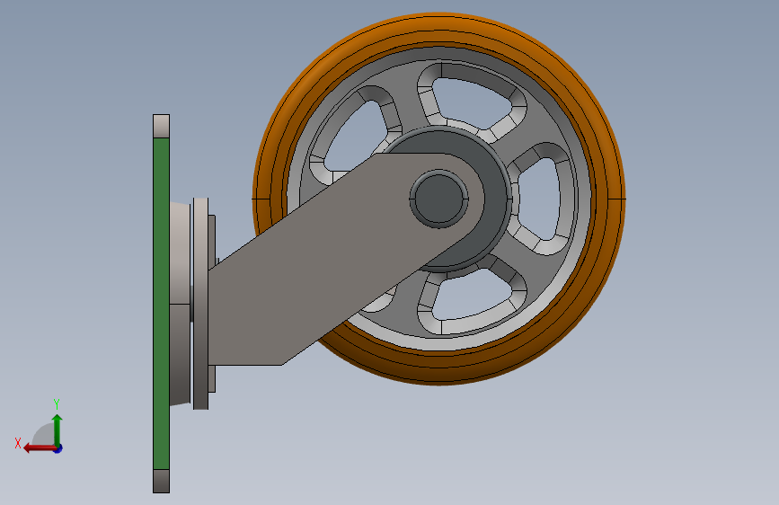Image resolution: width=779 pixels, height=505 pixels.
Task: Select the swivel bearing flange disc
Action: click(200, 303)
